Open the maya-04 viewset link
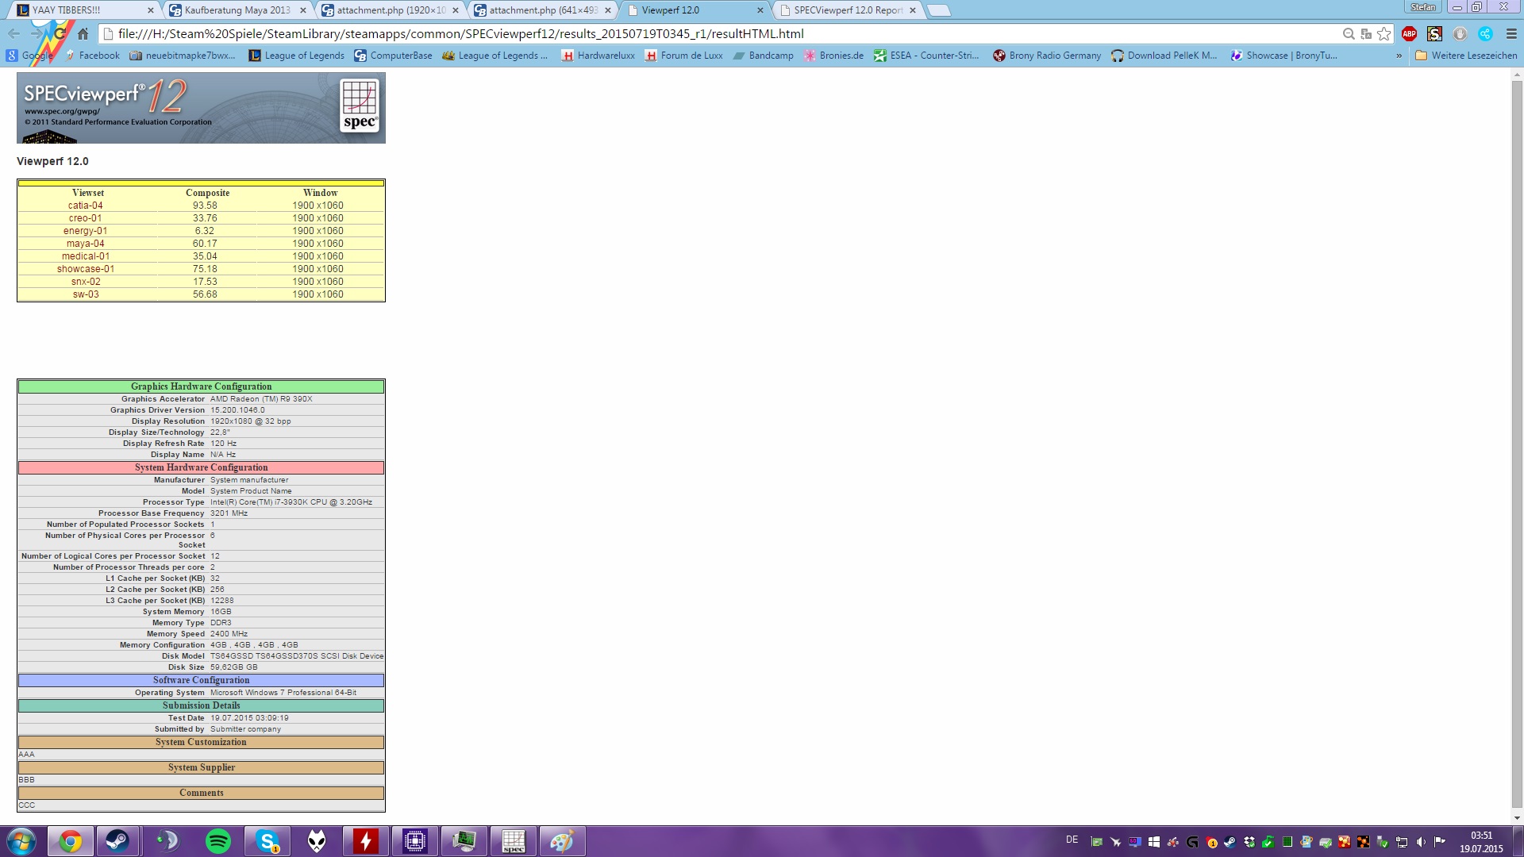 (86, 244)
